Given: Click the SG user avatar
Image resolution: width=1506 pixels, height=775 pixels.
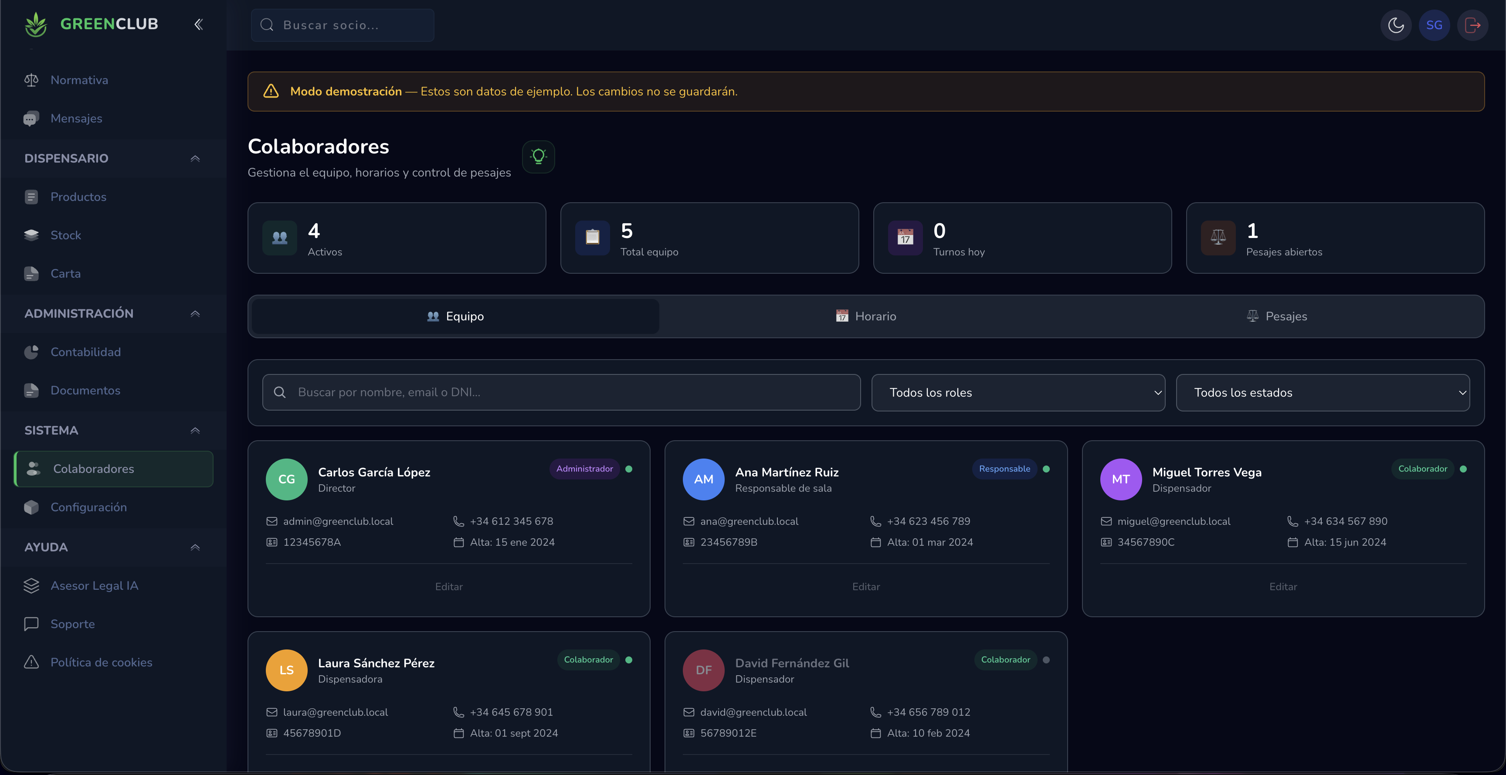Looking at the screenshot, I should point(1435,24).
